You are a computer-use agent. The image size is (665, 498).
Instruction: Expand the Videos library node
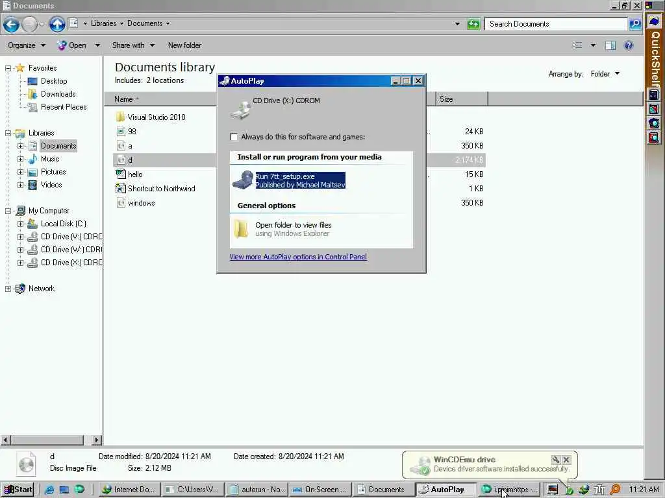click(20, 185)
